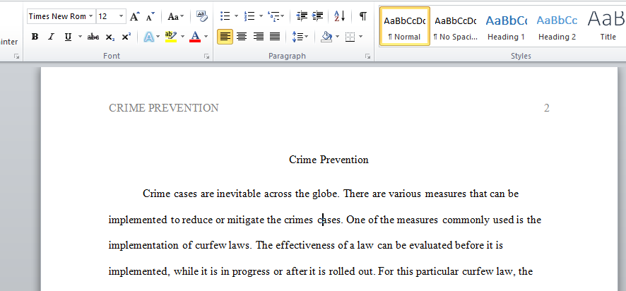626x291 pixels.
Task: Expand highlight color options arrow
Action: tap(183, 37)
